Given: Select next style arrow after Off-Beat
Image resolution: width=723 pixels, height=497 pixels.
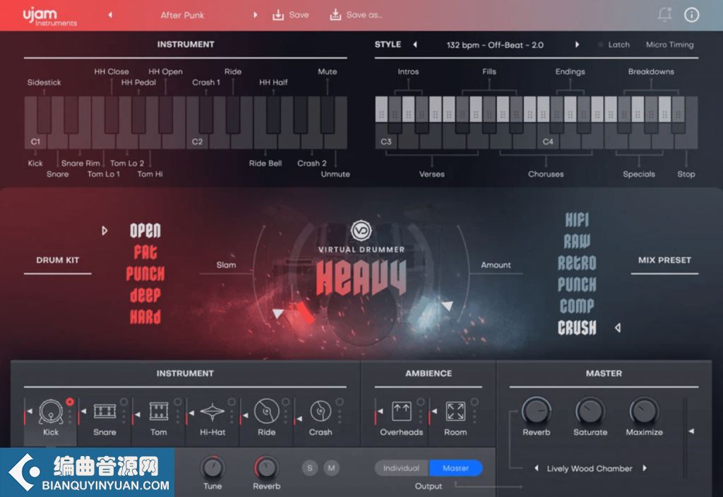Looking at the screenshot, I should pyautogui.click(x=577, y=44).
